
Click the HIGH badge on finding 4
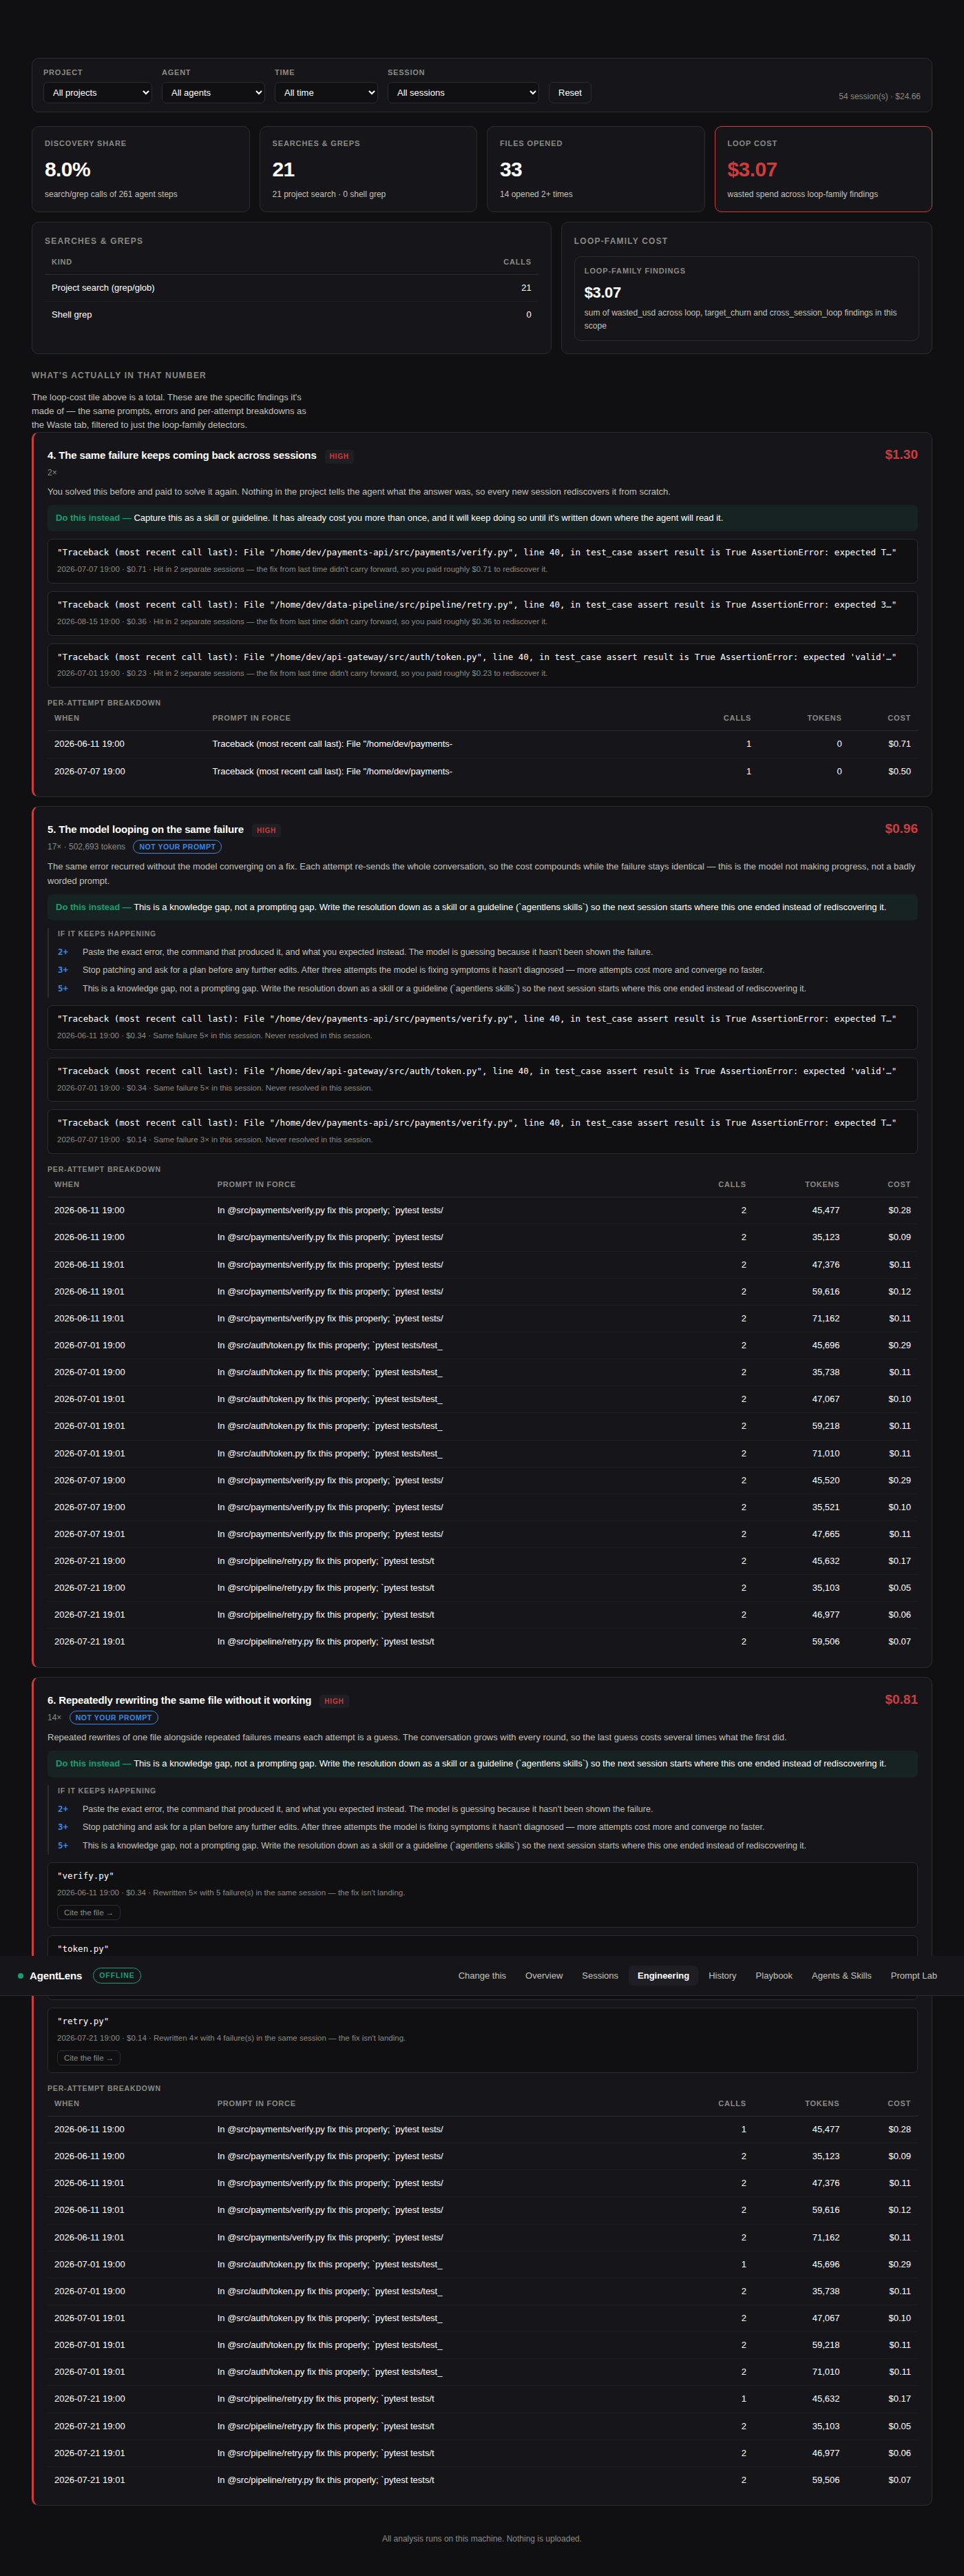tap(339, 456)
